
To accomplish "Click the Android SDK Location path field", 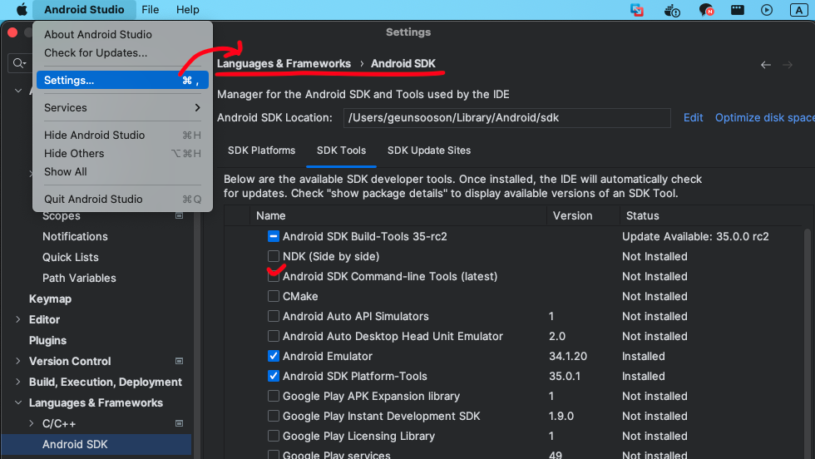I will click(x=506, y=118).
